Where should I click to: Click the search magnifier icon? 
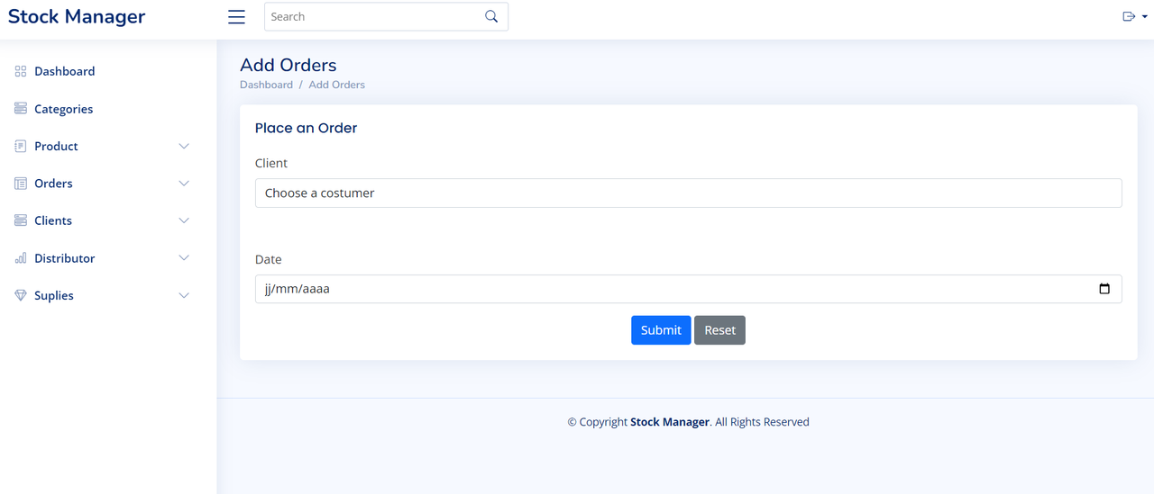(x=491, y=16)
